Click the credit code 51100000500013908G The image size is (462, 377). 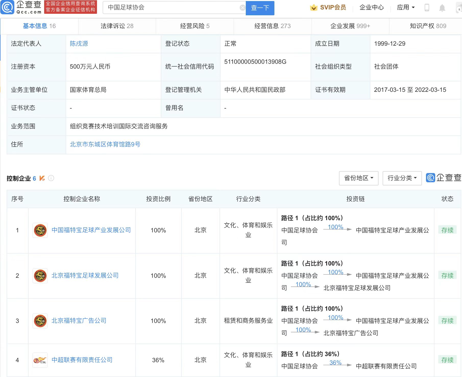click(255, 62)
